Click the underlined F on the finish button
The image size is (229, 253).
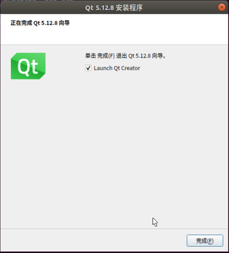210,241
